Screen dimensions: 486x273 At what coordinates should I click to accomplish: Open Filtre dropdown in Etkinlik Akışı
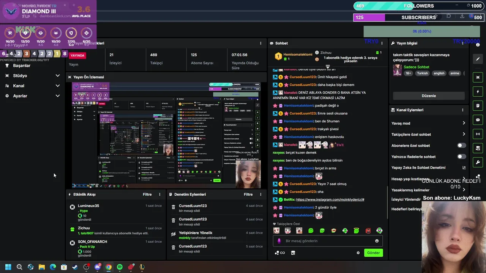pos(147,195)
